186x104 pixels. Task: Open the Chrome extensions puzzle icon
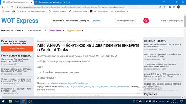click(x=170, y=7)
